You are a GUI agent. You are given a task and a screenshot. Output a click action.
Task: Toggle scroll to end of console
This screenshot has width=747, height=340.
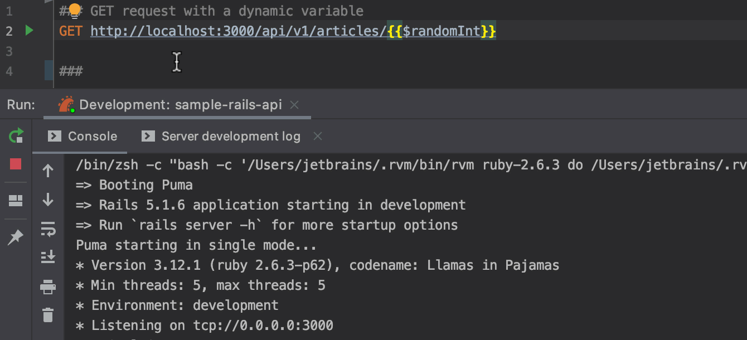pyautogui.click(x=48, y=257)
